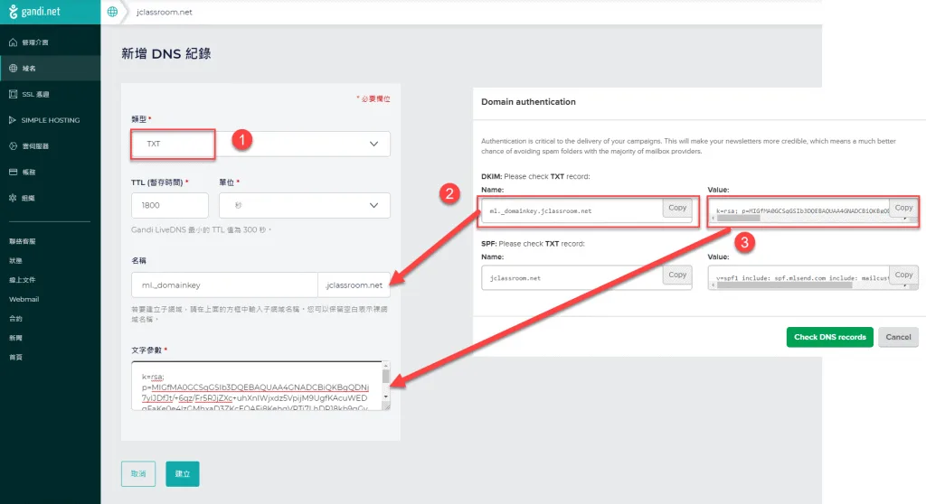
Task: Copy the DKIM Value record
Action: coord(903,208)
